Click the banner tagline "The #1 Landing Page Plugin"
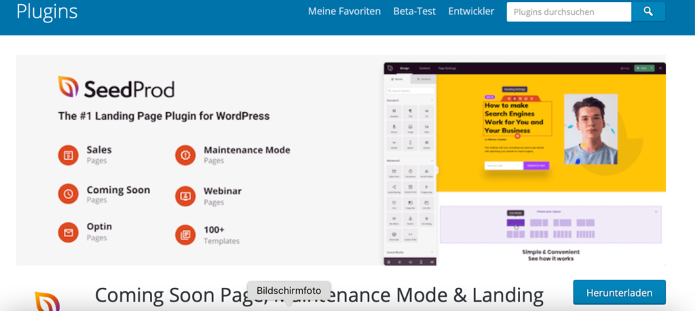 click(164, 116)
